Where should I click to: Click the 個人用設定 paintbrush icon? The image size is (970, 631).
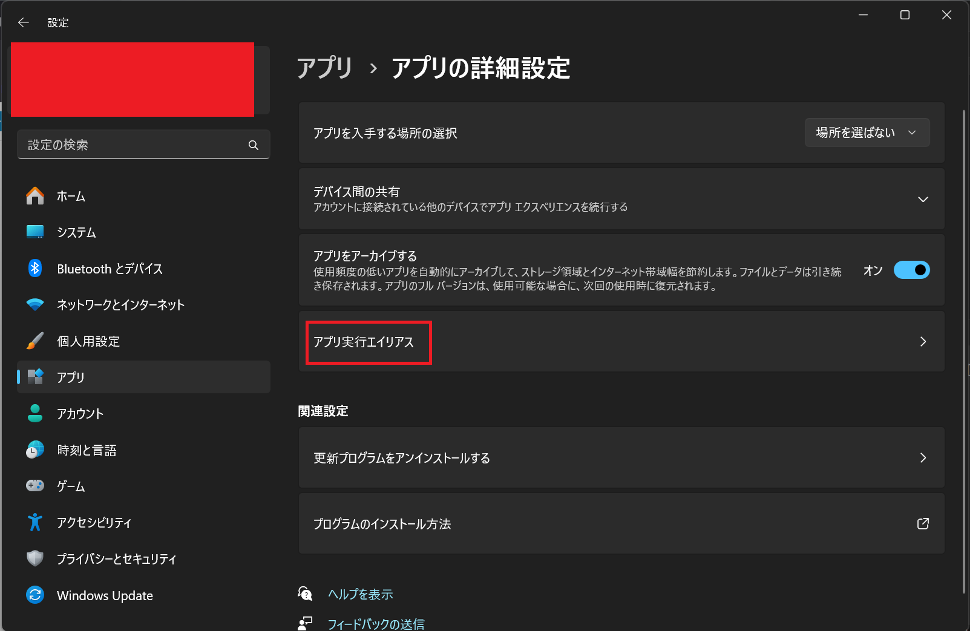coord(35,341)
